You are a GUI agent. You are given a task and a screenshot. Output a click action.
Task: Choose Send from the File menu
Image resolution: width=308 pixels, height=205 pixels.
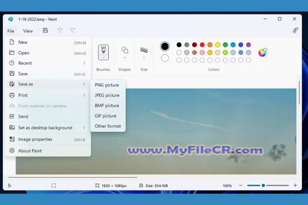click(48, 116)
